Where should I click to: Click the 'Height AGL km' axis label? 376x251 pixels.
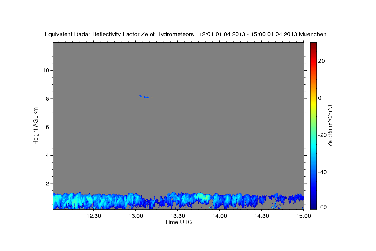pyautogui.click(x=36, y=125)
